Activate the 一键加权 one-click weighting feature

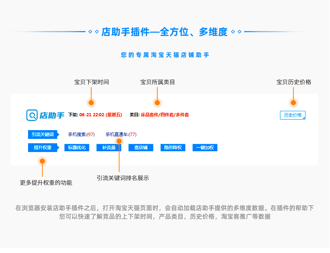pyautogui.click(x=205, y=148)
